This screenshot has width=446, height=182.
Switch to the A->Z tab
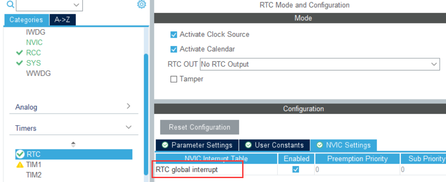point(62,20)
